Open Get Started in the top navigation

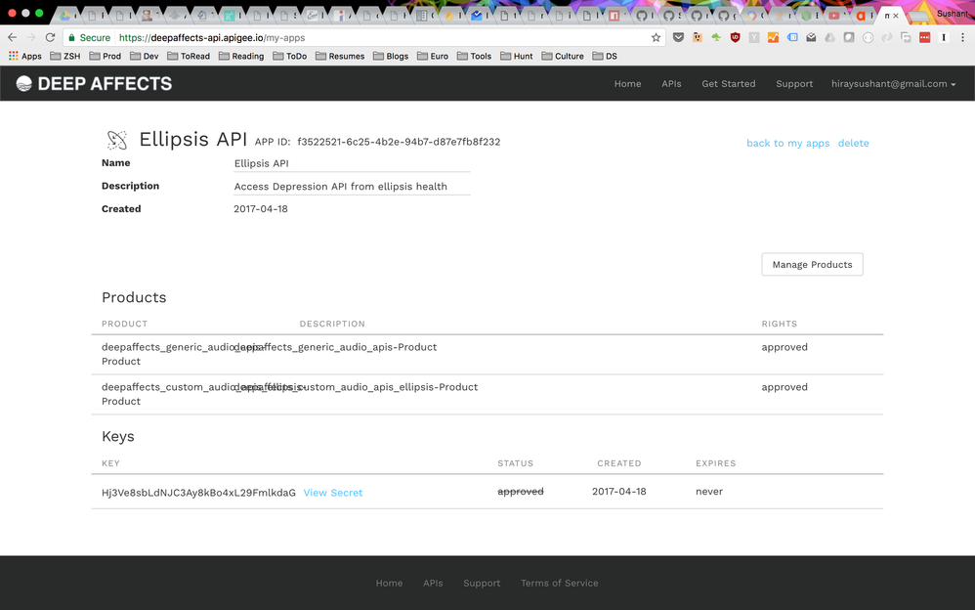[x=729, y=83]
